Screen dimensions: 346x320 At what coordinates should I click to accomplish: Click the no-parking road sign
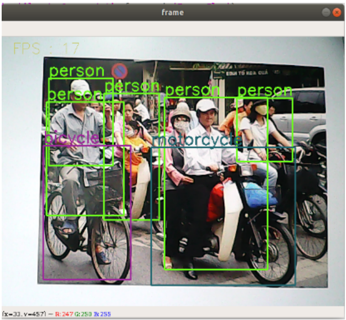120,71
